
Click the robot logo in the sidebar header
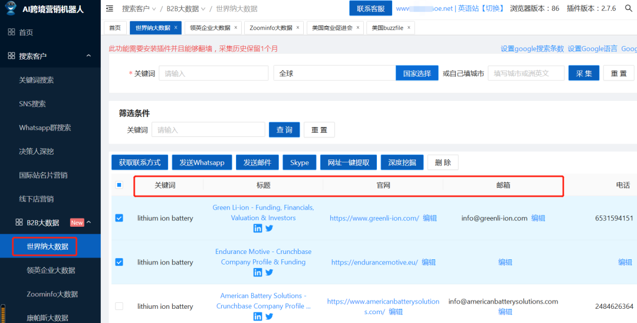(x=12, y=8)
